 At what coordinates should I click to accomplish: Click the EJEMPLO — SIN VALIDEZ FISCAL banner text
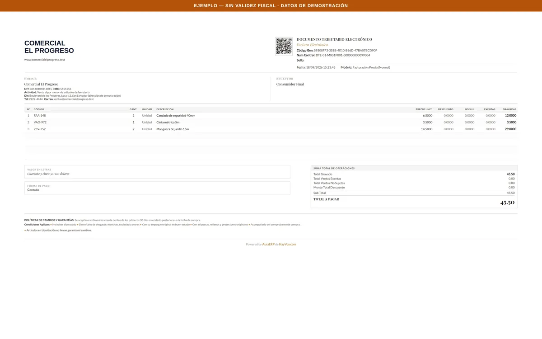point(271,5)
